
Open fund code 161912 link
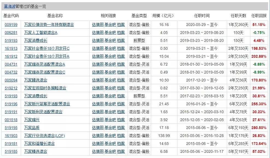pos(11,56)
